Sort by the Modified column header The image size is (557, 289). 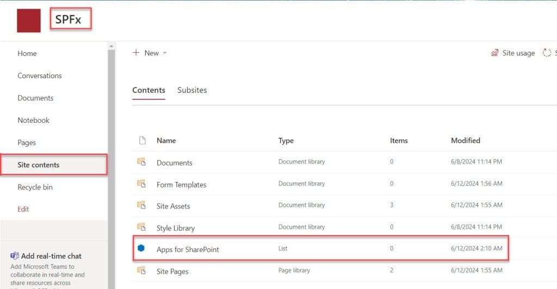[466, 140]
